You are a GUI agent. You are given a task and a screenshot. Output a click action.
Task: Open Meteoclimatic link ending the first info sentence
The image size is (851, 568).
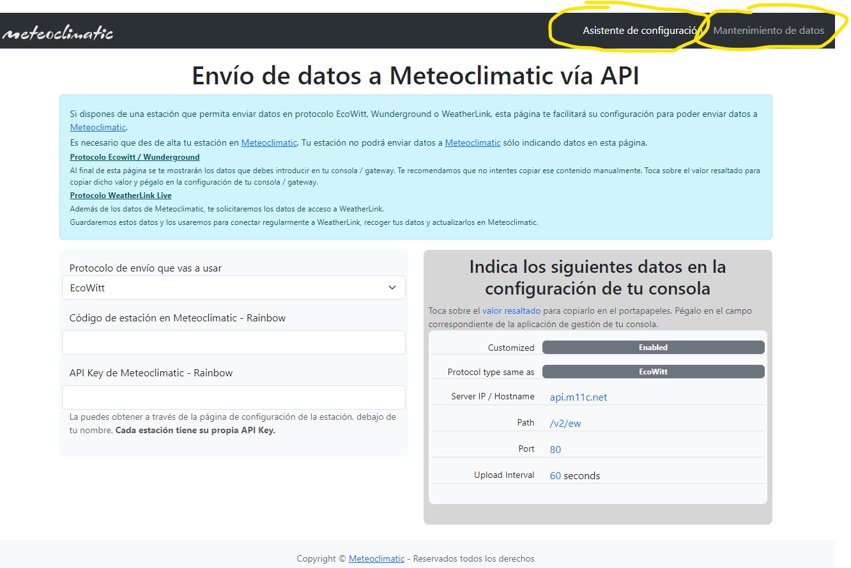click(98, 127)
